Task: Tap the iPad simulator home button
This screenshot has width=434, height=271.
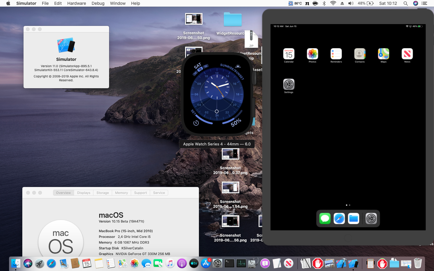Action: point(348,238)
